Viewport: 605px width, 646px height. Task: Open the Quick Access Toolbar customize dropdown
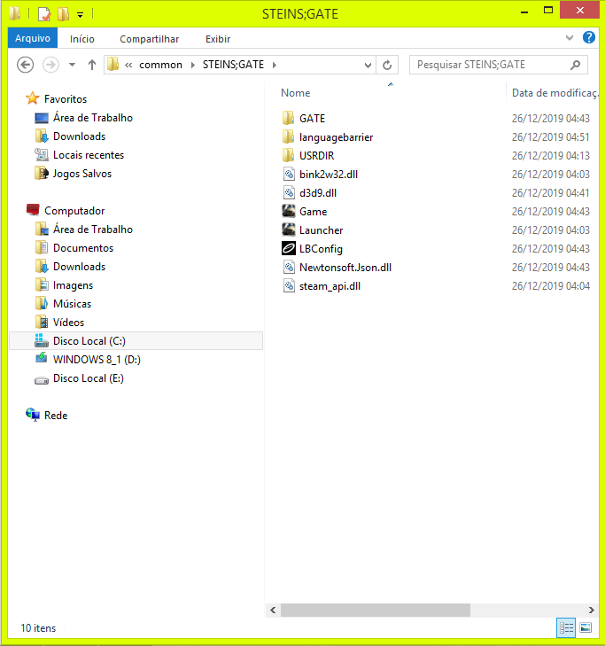pos(81,15)
